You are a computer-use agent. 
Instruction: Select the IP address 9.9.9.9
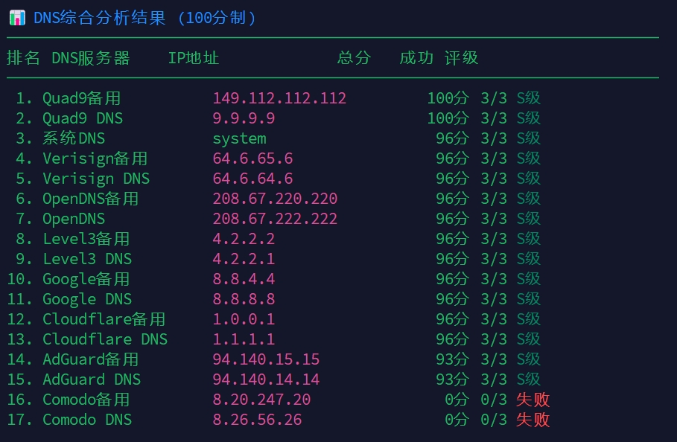point(244,118)
